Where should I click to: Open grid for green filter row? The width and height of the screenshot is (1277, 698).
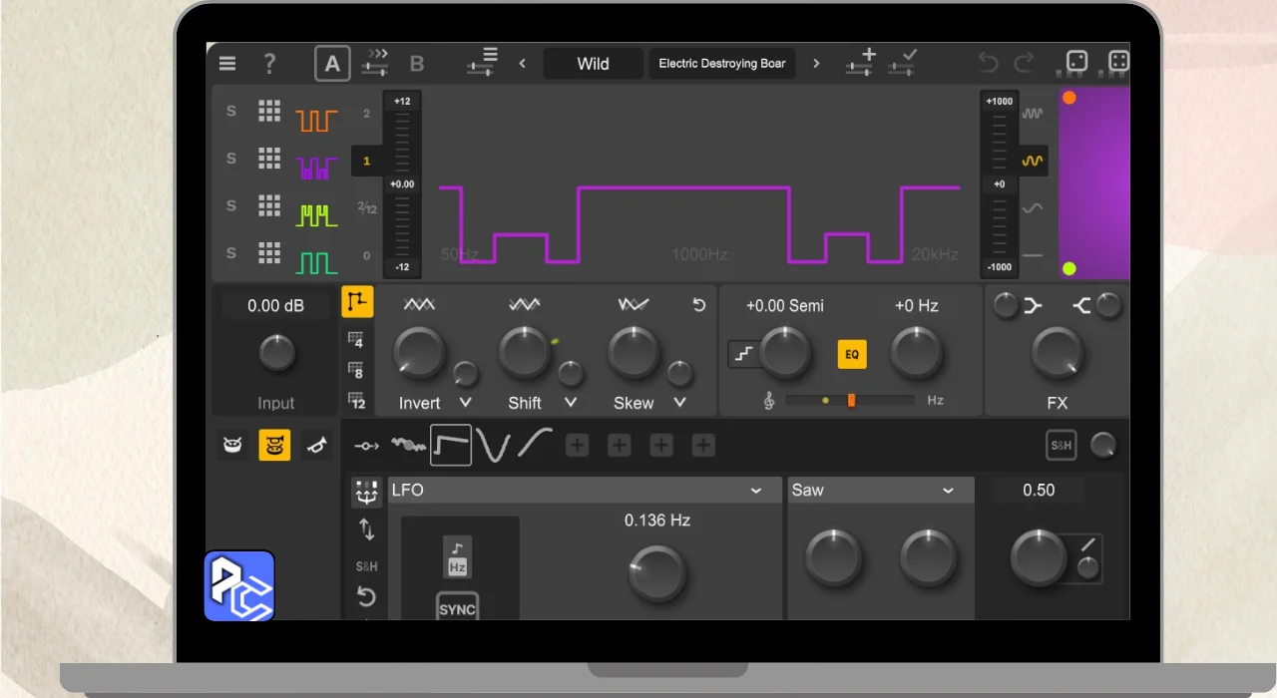coord(269,253)
